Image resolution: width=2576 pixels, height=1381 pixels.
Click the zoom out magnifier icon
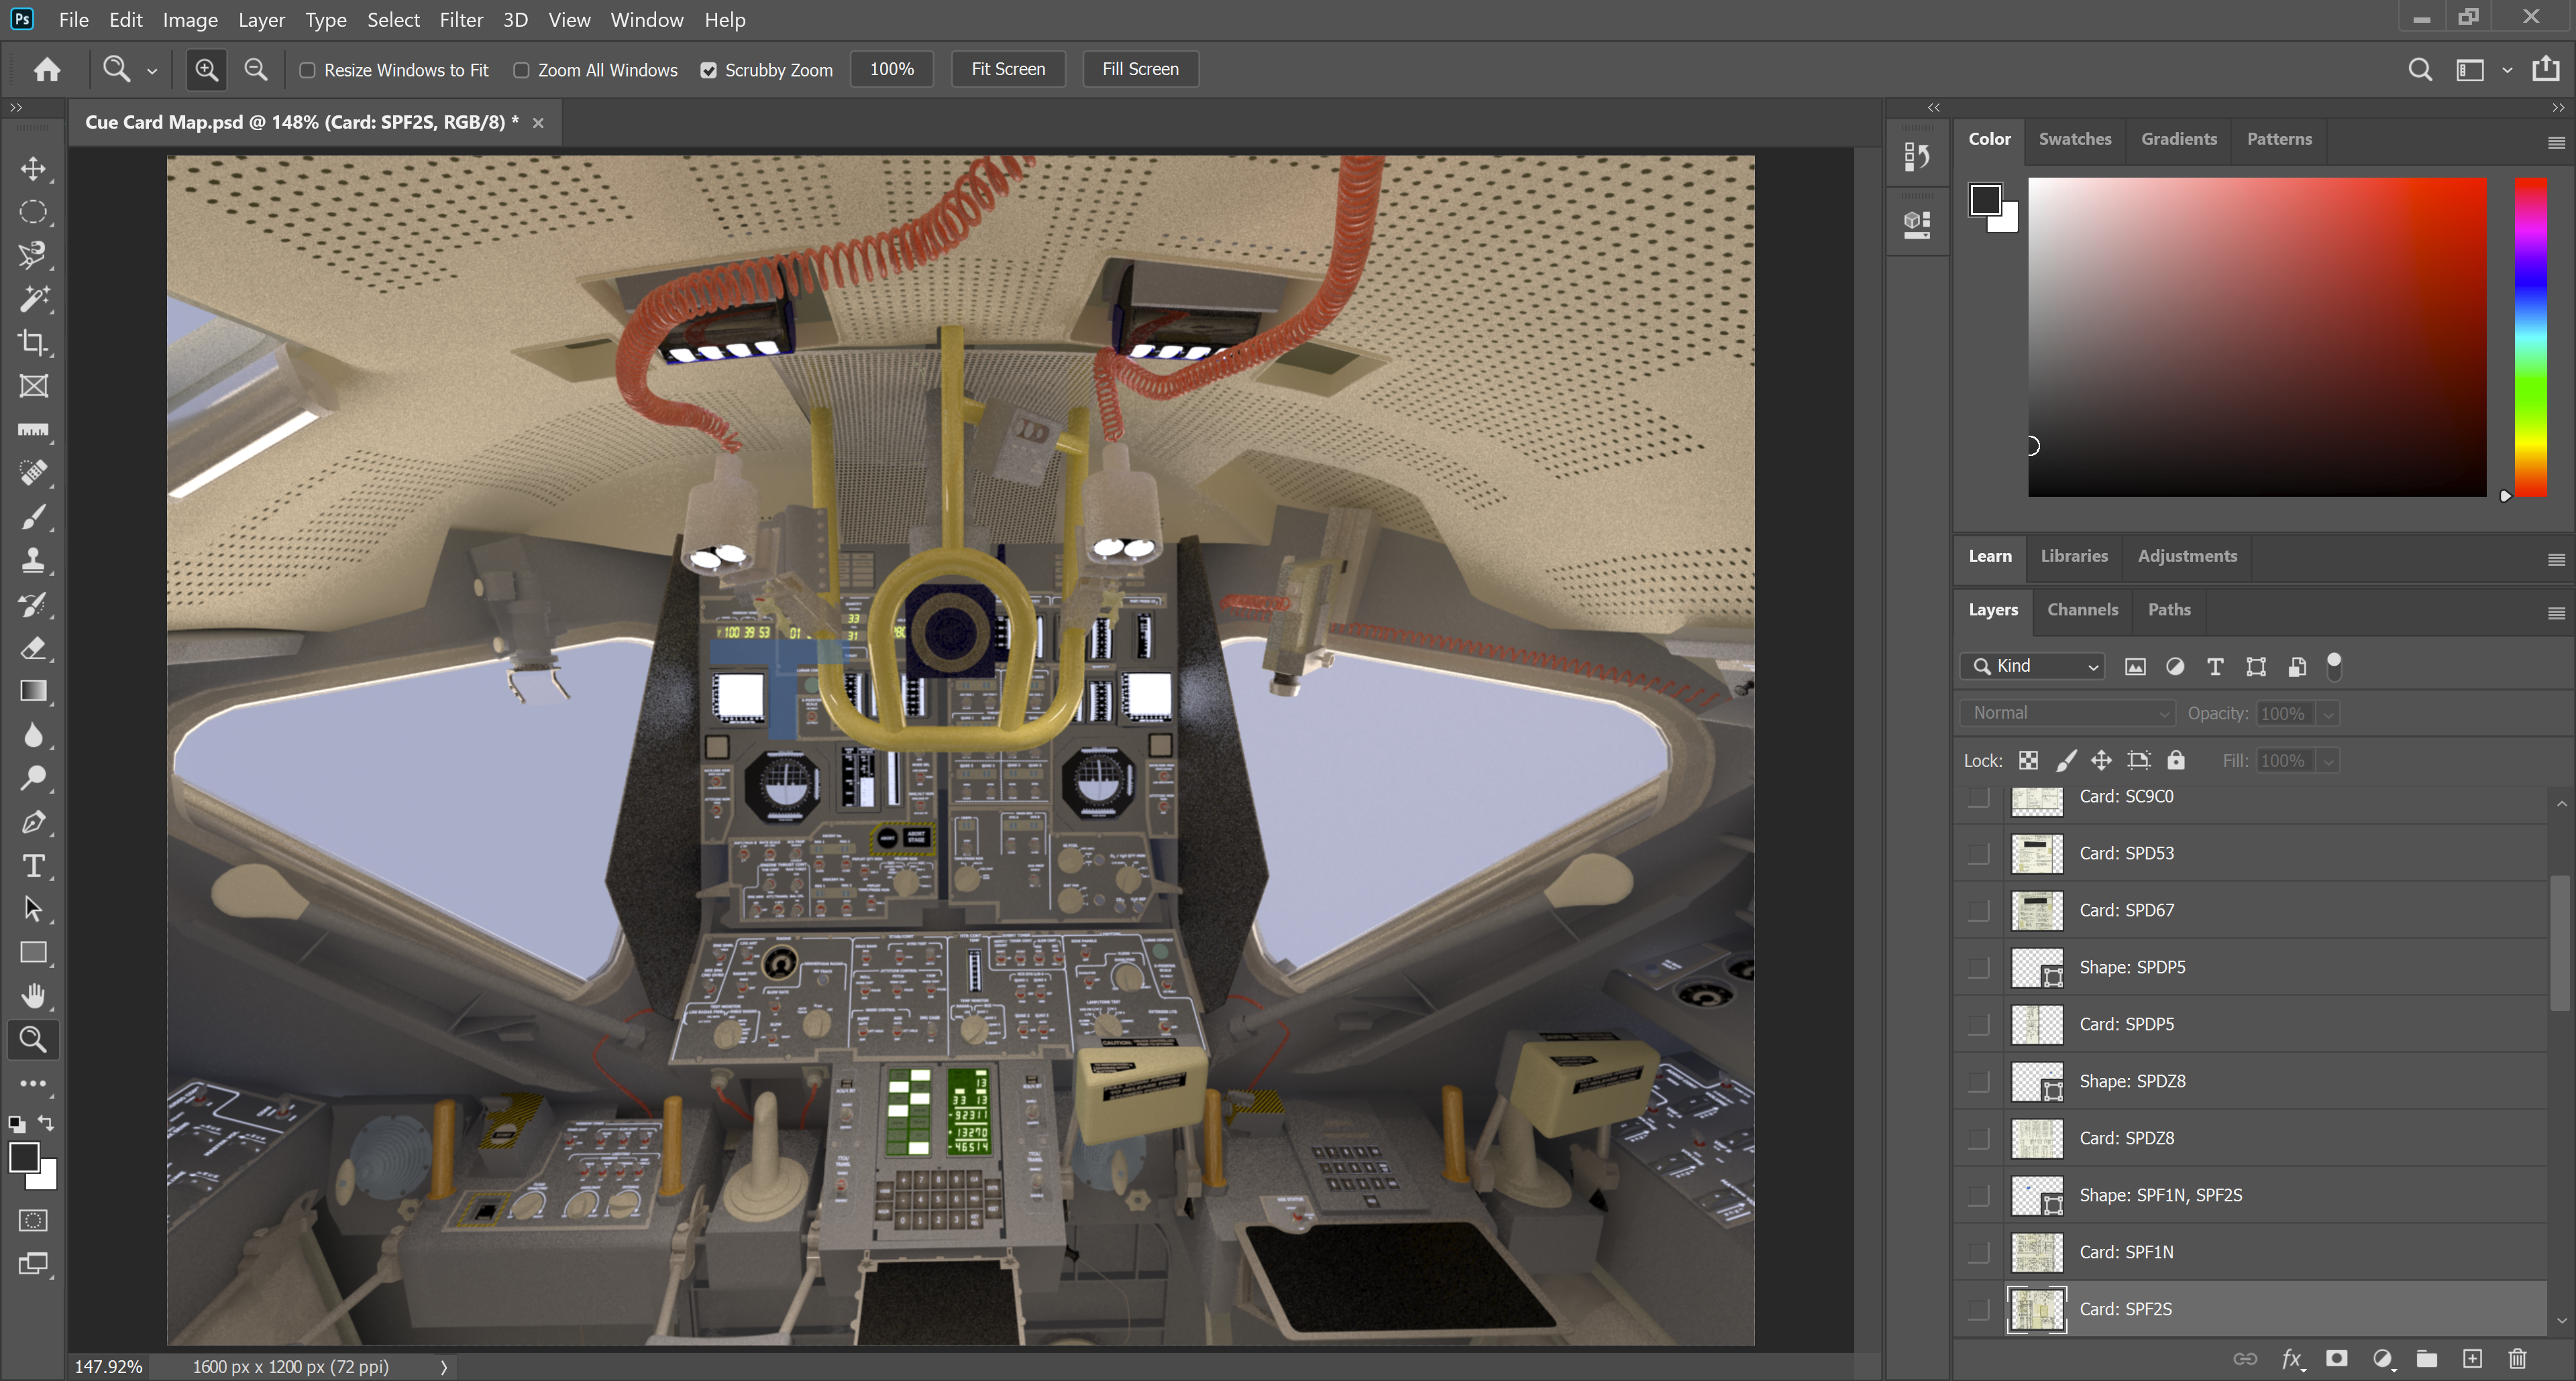pos(256,69)
